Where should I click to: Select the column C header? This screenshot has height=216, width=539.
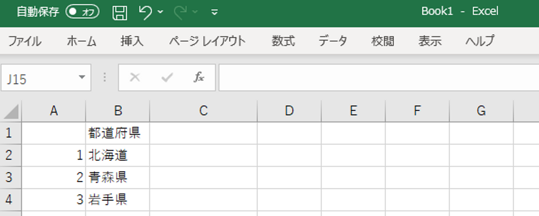pos(203,111)
